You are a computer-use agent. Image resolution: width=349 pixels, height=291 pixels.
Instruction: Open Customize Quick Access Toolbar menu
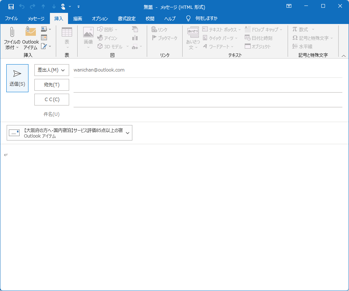click(x=78, y=7)
